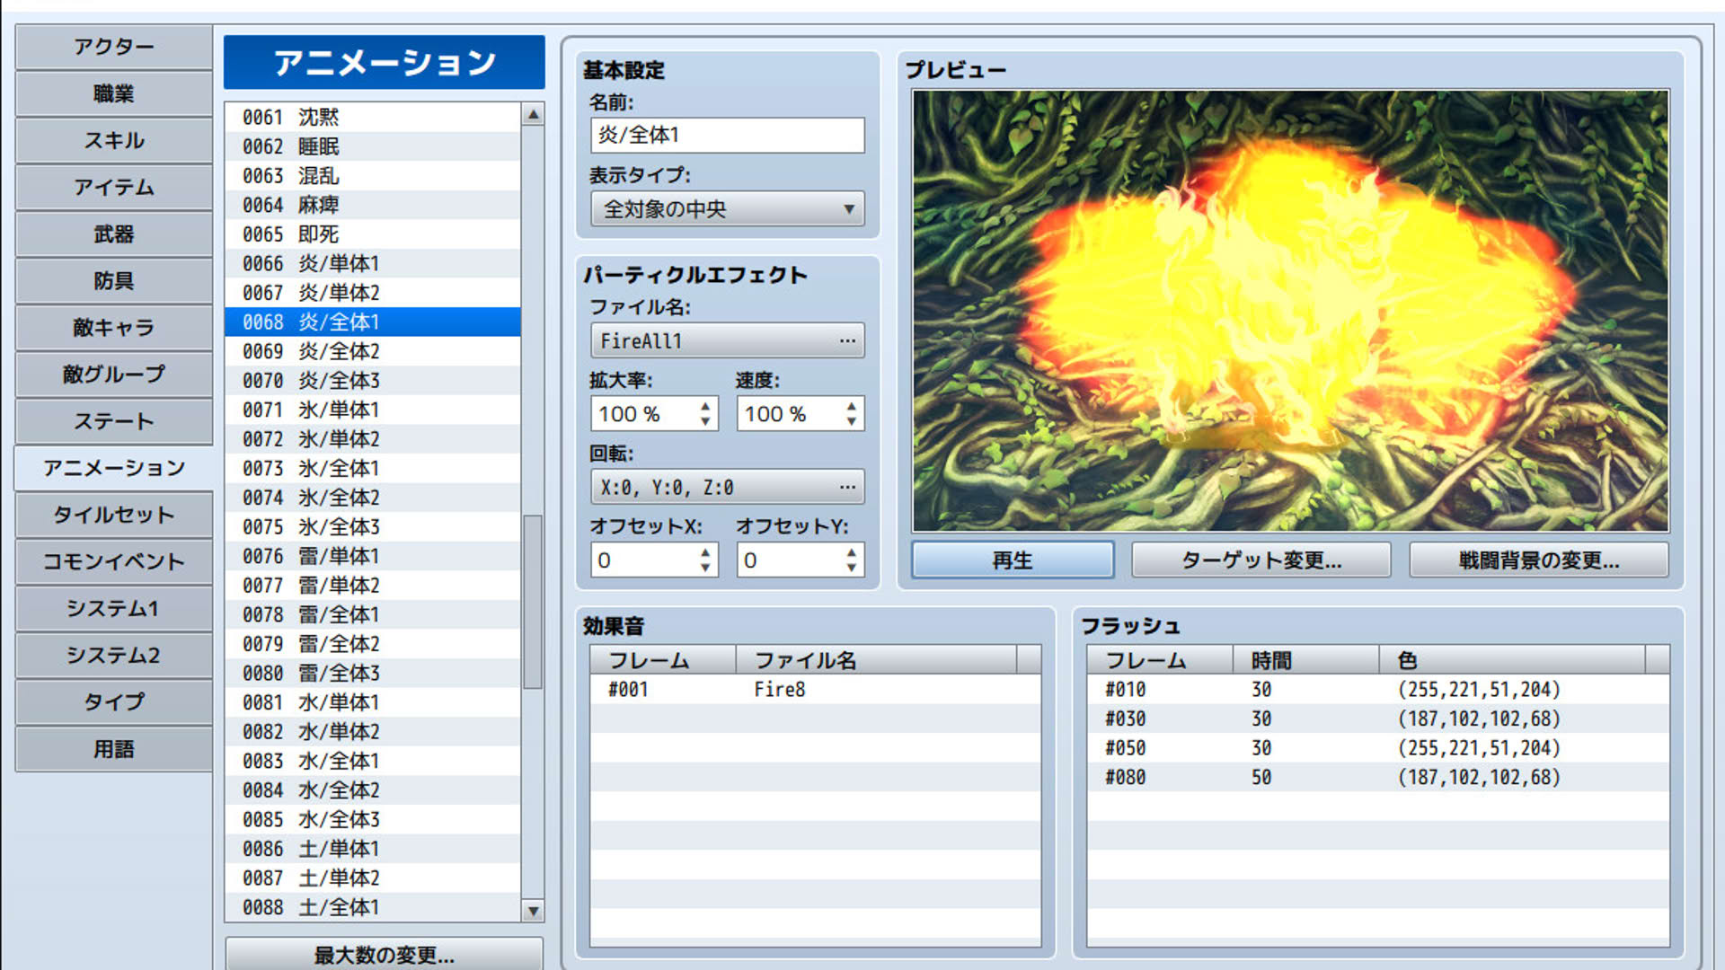1725x970 pixels.
Task: Increase 速度 with the up stepper arrow
Action: 851,406
